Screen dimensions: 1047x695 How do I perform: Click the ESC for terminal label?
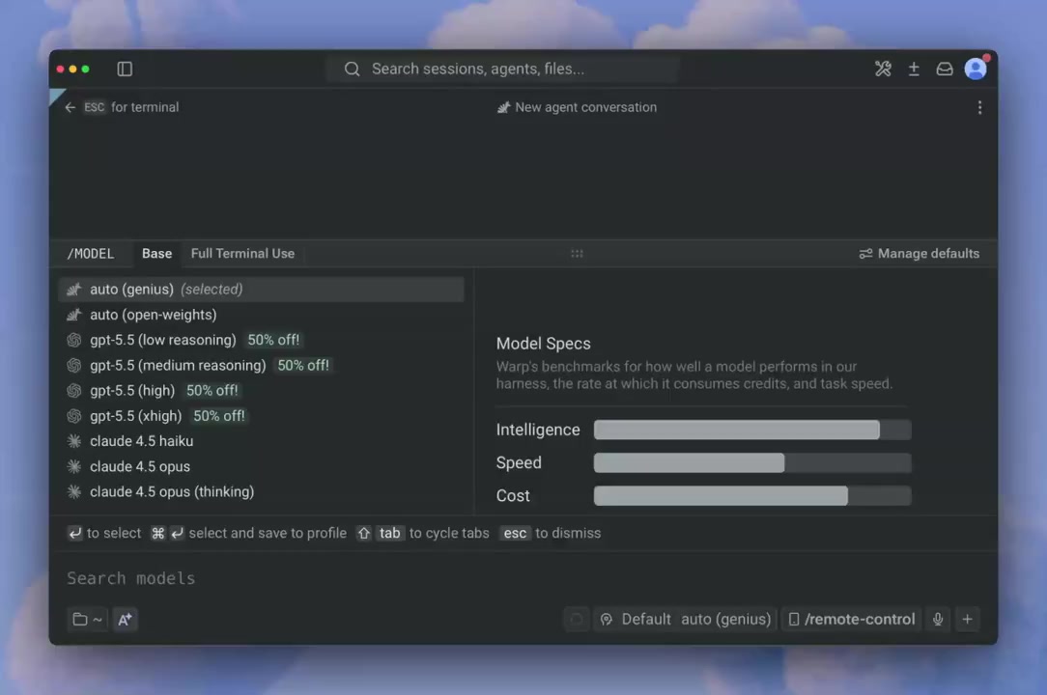click(131, 107)
